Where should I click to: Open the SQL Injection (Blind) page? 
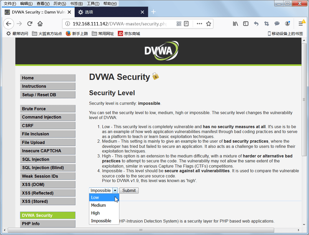[48, 168]
